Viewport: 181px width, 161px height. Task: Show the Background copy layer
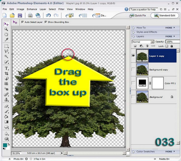tap(133, 69)
